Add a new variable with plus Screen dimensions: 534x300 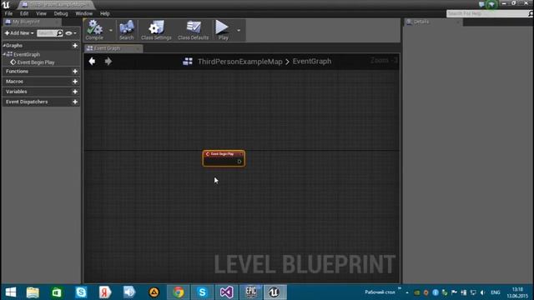pyautogui.click(x=75, y=92)
